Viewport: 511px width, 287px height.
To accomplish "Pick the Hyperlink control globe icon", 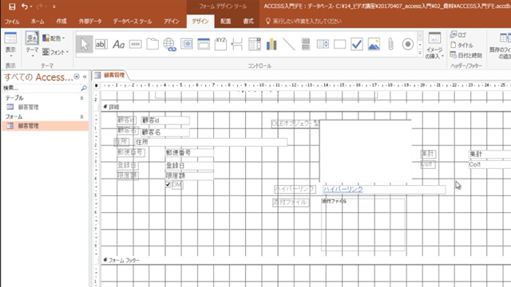I will point(169,45).
